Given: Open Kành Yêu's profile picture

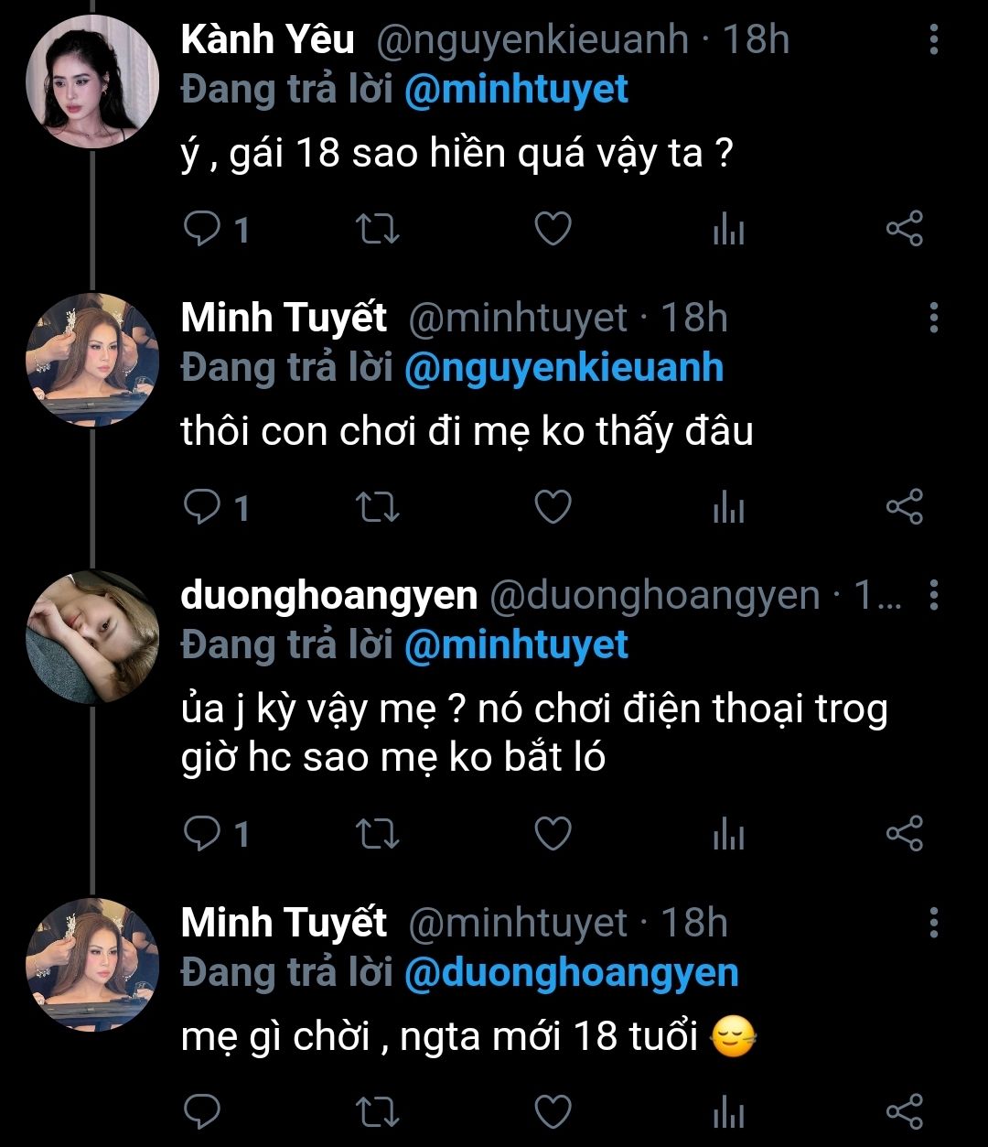Looking at the screenshot, I should point(91,82).
